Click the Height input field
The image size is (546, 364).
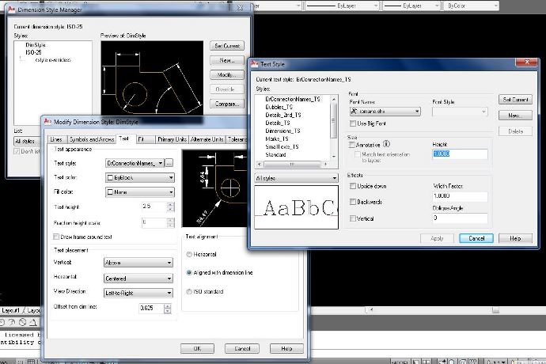click(460, 154)
